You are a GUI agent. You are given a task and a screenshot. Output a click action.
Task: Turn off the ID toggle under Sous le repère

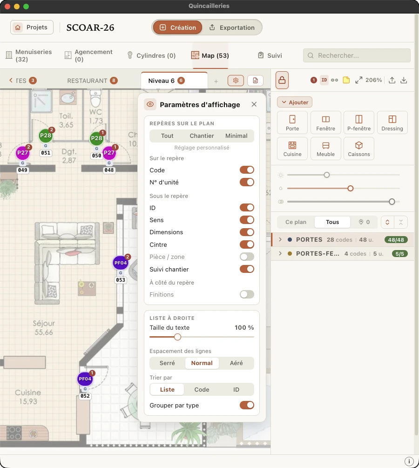tap(247, 208)
